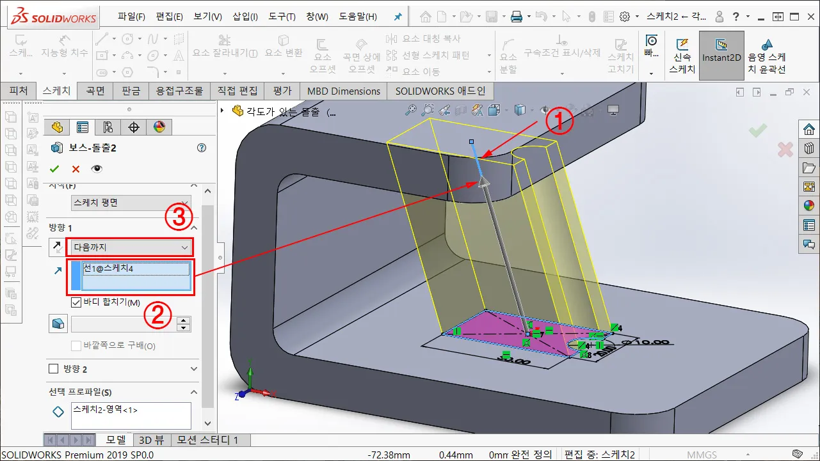This screenshot has height=461, width=820.
Task: Collapse the 방향 1 section chevron
Action: tap(195, 228)
